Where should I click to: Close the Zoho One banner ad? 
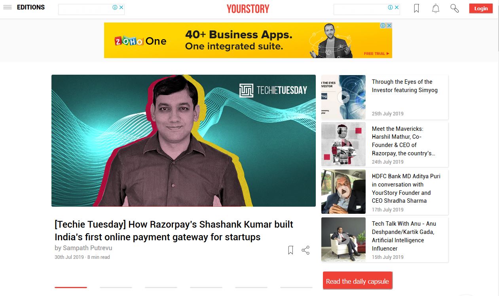pos(389,25)
